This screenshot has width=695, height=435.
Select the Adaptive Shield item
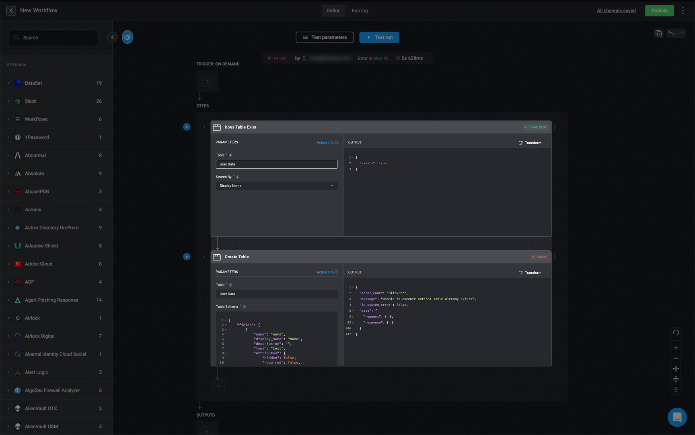point(56,246)
